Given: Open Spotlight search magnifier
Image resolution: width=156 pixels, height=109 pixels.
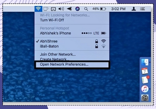Looking at the screenshot, I should (x=86, y=9).
